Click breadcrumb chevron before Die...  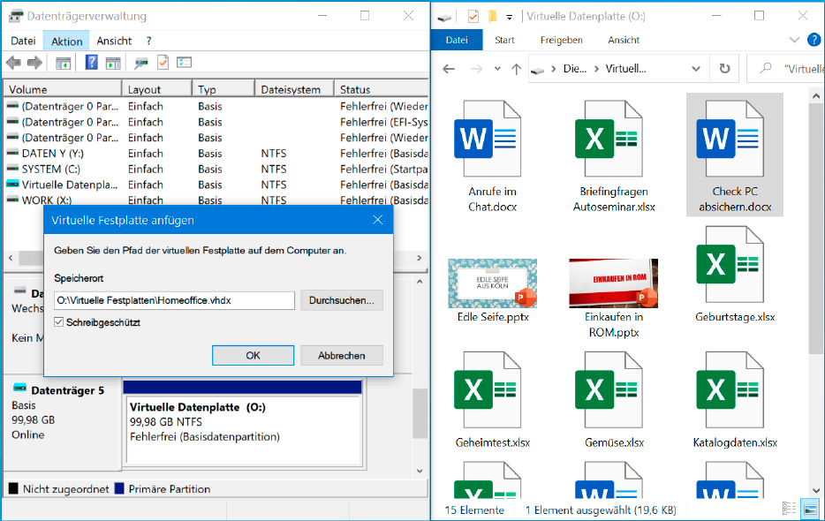click(x=554, y=69)
